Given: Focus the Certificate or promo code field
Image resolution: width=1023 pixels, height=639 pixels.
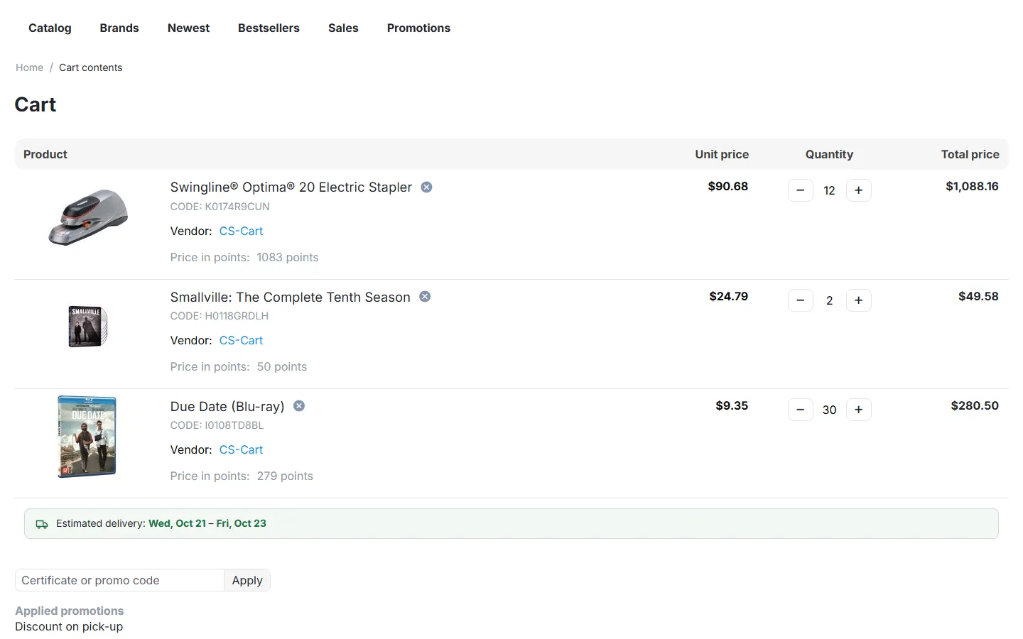Looking at the screenshot, I should pyautogui.click(x=119, y=580).
